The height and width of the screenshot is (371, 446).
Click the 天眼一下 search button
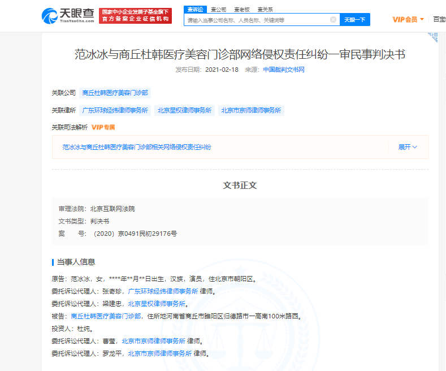point(355,20)
